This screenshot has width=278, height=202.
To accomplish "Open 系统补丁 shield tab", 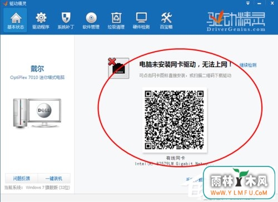I will [x=66, y=21].
